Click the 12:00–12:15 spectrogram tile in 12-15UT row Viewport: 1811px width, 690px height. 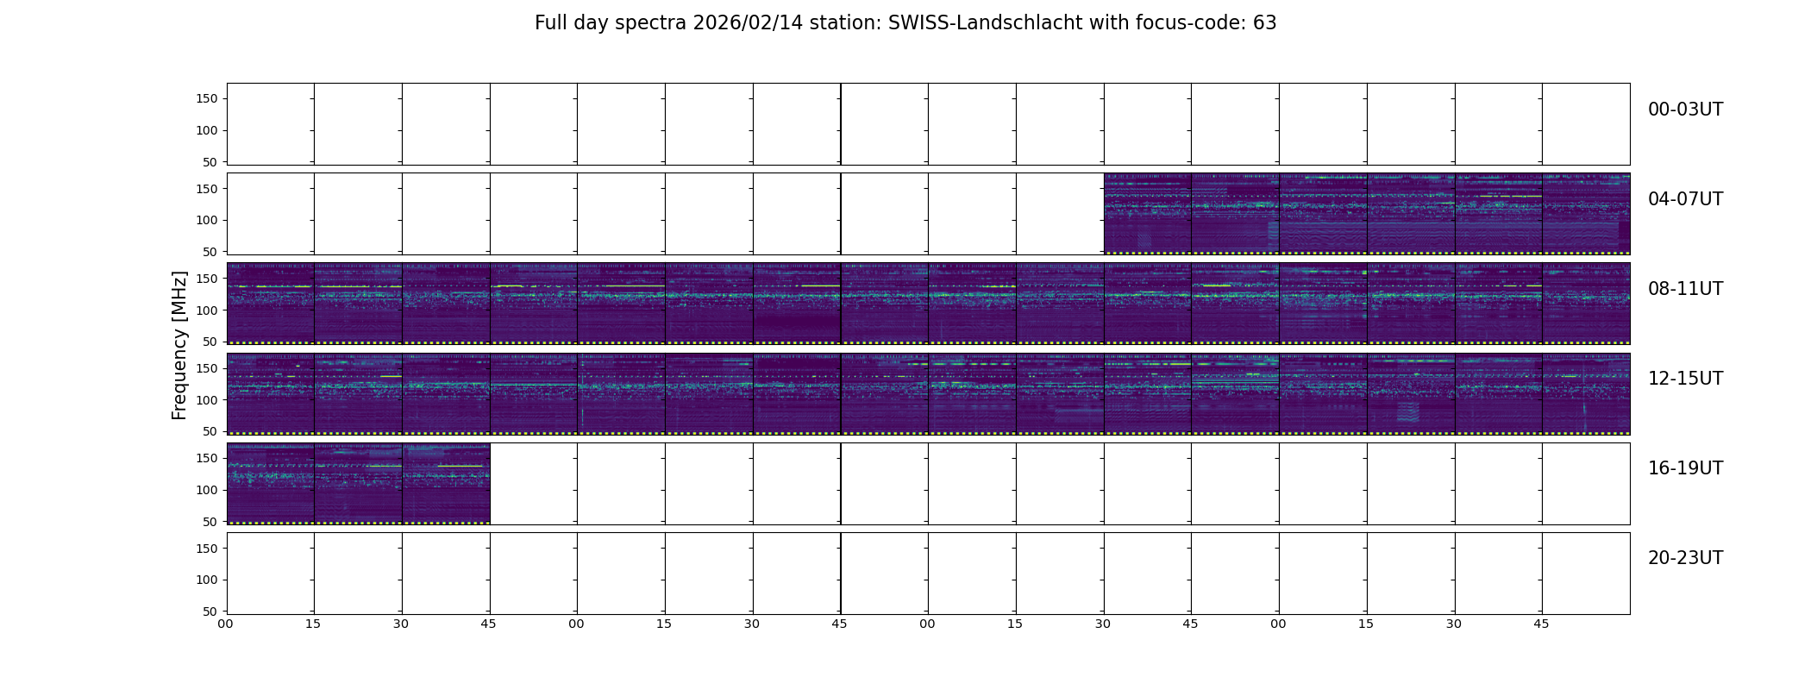click(x=271, y=394)
